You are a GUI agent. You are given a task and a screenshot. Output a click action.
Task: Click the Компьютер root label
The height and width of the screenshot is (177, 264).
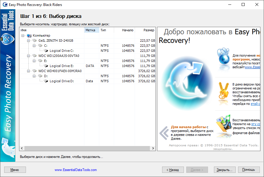click(x=41, y=35)
